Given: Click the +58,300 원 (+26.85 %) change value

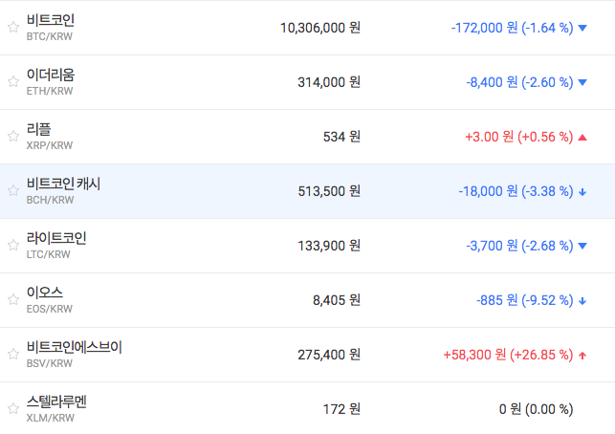Looking at the screenshot, I should click(x=508, y=355).
